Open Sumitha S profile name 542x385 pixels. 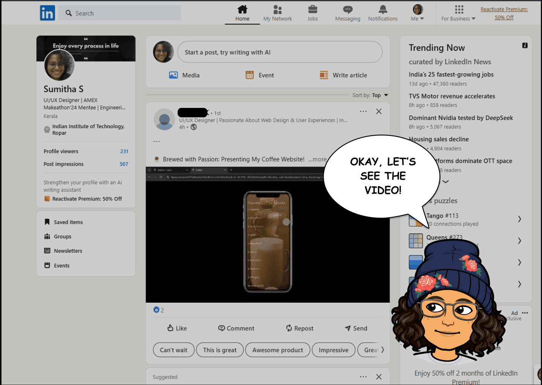[64, 89]
